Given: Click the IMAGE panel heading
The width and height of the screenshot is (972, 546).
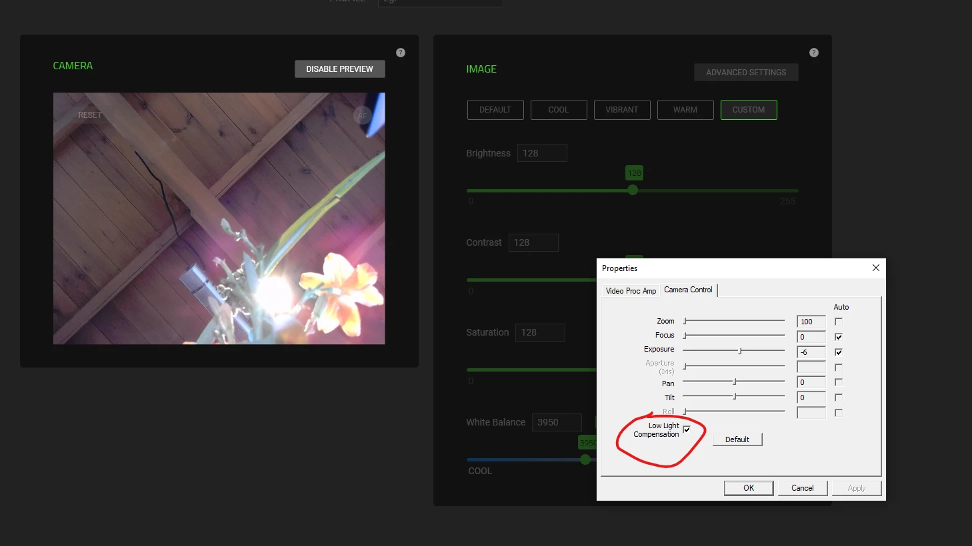Looking at the screenshot, I should [481, 69].
